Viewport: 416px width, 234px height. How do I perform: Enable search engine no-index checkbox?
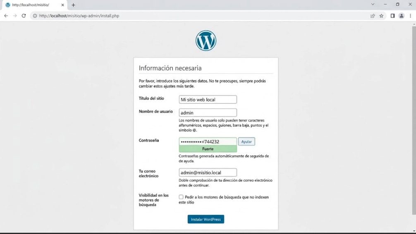(x=181, y=197)
